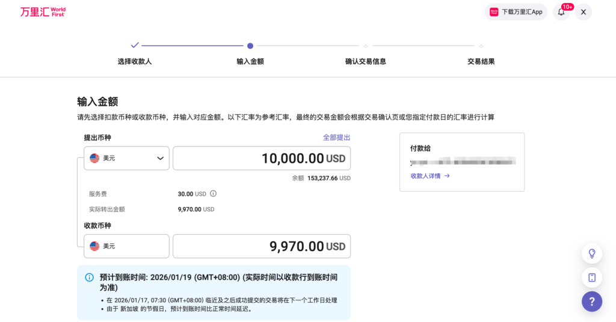Close the transfer page with X
Image resolution: width=616 pixels, height=322 pixels.
pyautogui.click(x=584, y=12)
